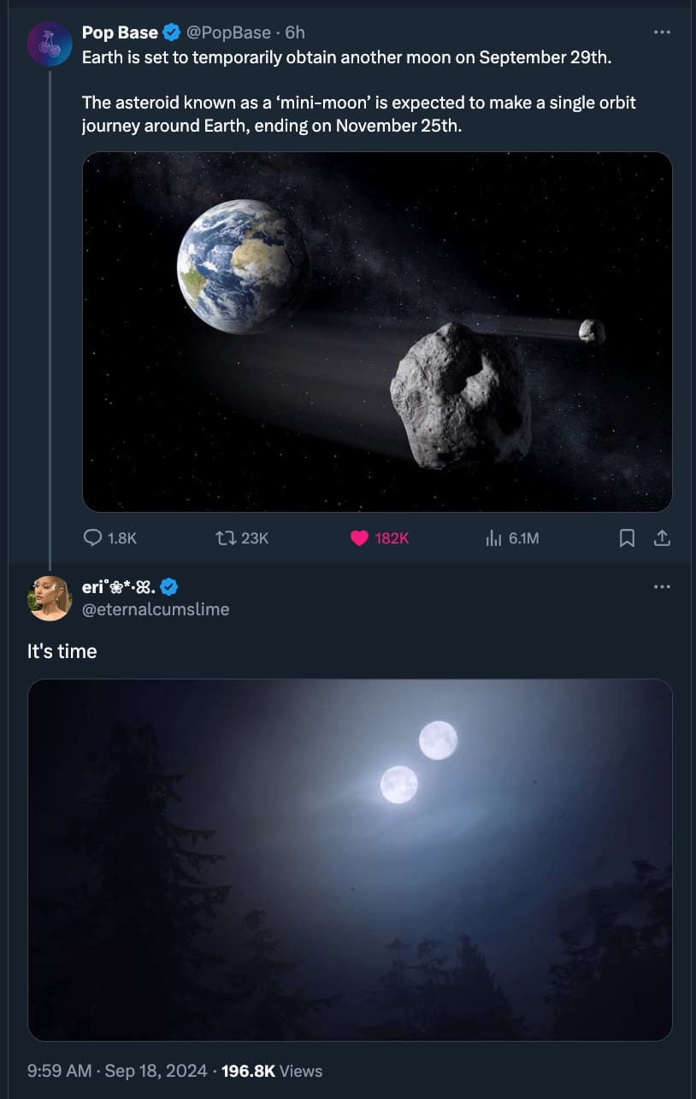The image size is (696, 1099).
Task: Expand options via the ellipsis on the top tweet
Action: pyautogui.click(x=663, y=32)
